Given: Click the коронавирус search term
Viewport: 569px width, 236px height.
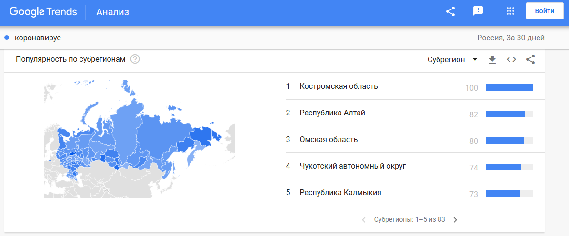Looking at the screenshot, I should pos(38,38).
